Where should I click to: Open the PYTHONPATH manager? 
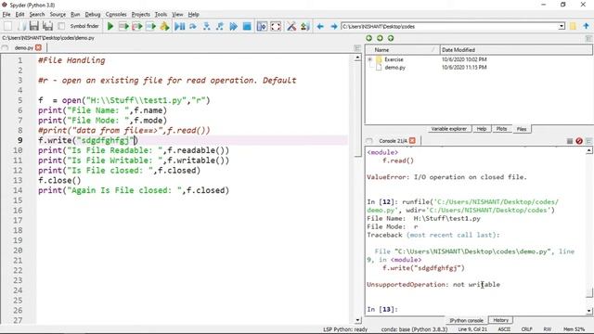click(x=305, y=26)
